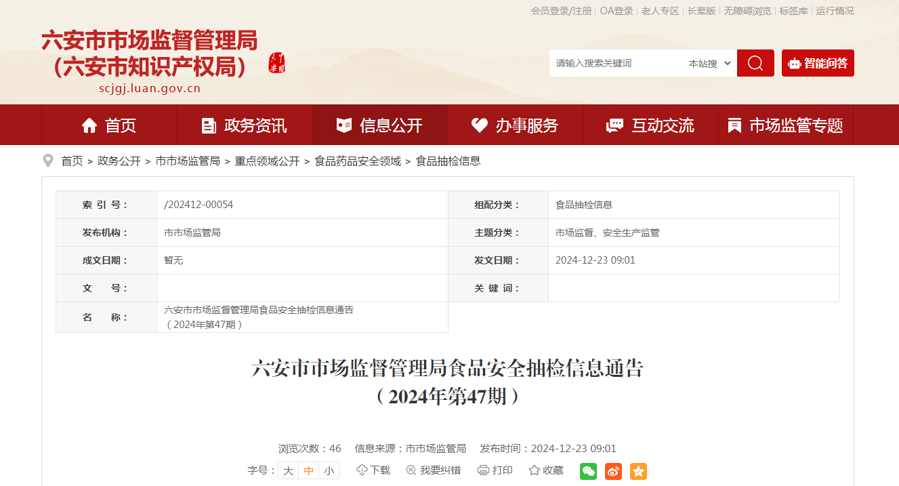
Task: Click 市市场监管局 in the breadcrumb
Action: [188, 161]
